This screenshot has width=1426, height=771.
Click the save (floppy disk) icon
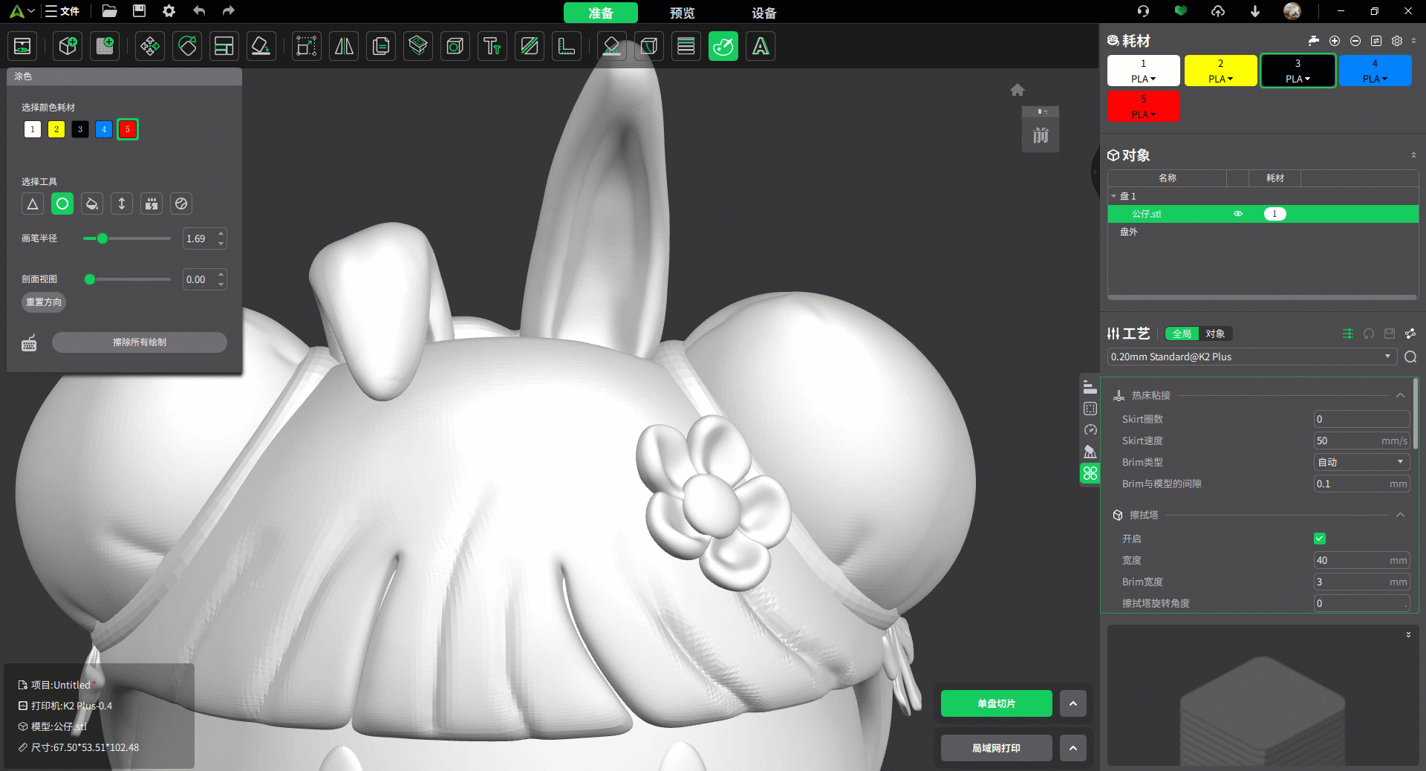coord(139,11)
